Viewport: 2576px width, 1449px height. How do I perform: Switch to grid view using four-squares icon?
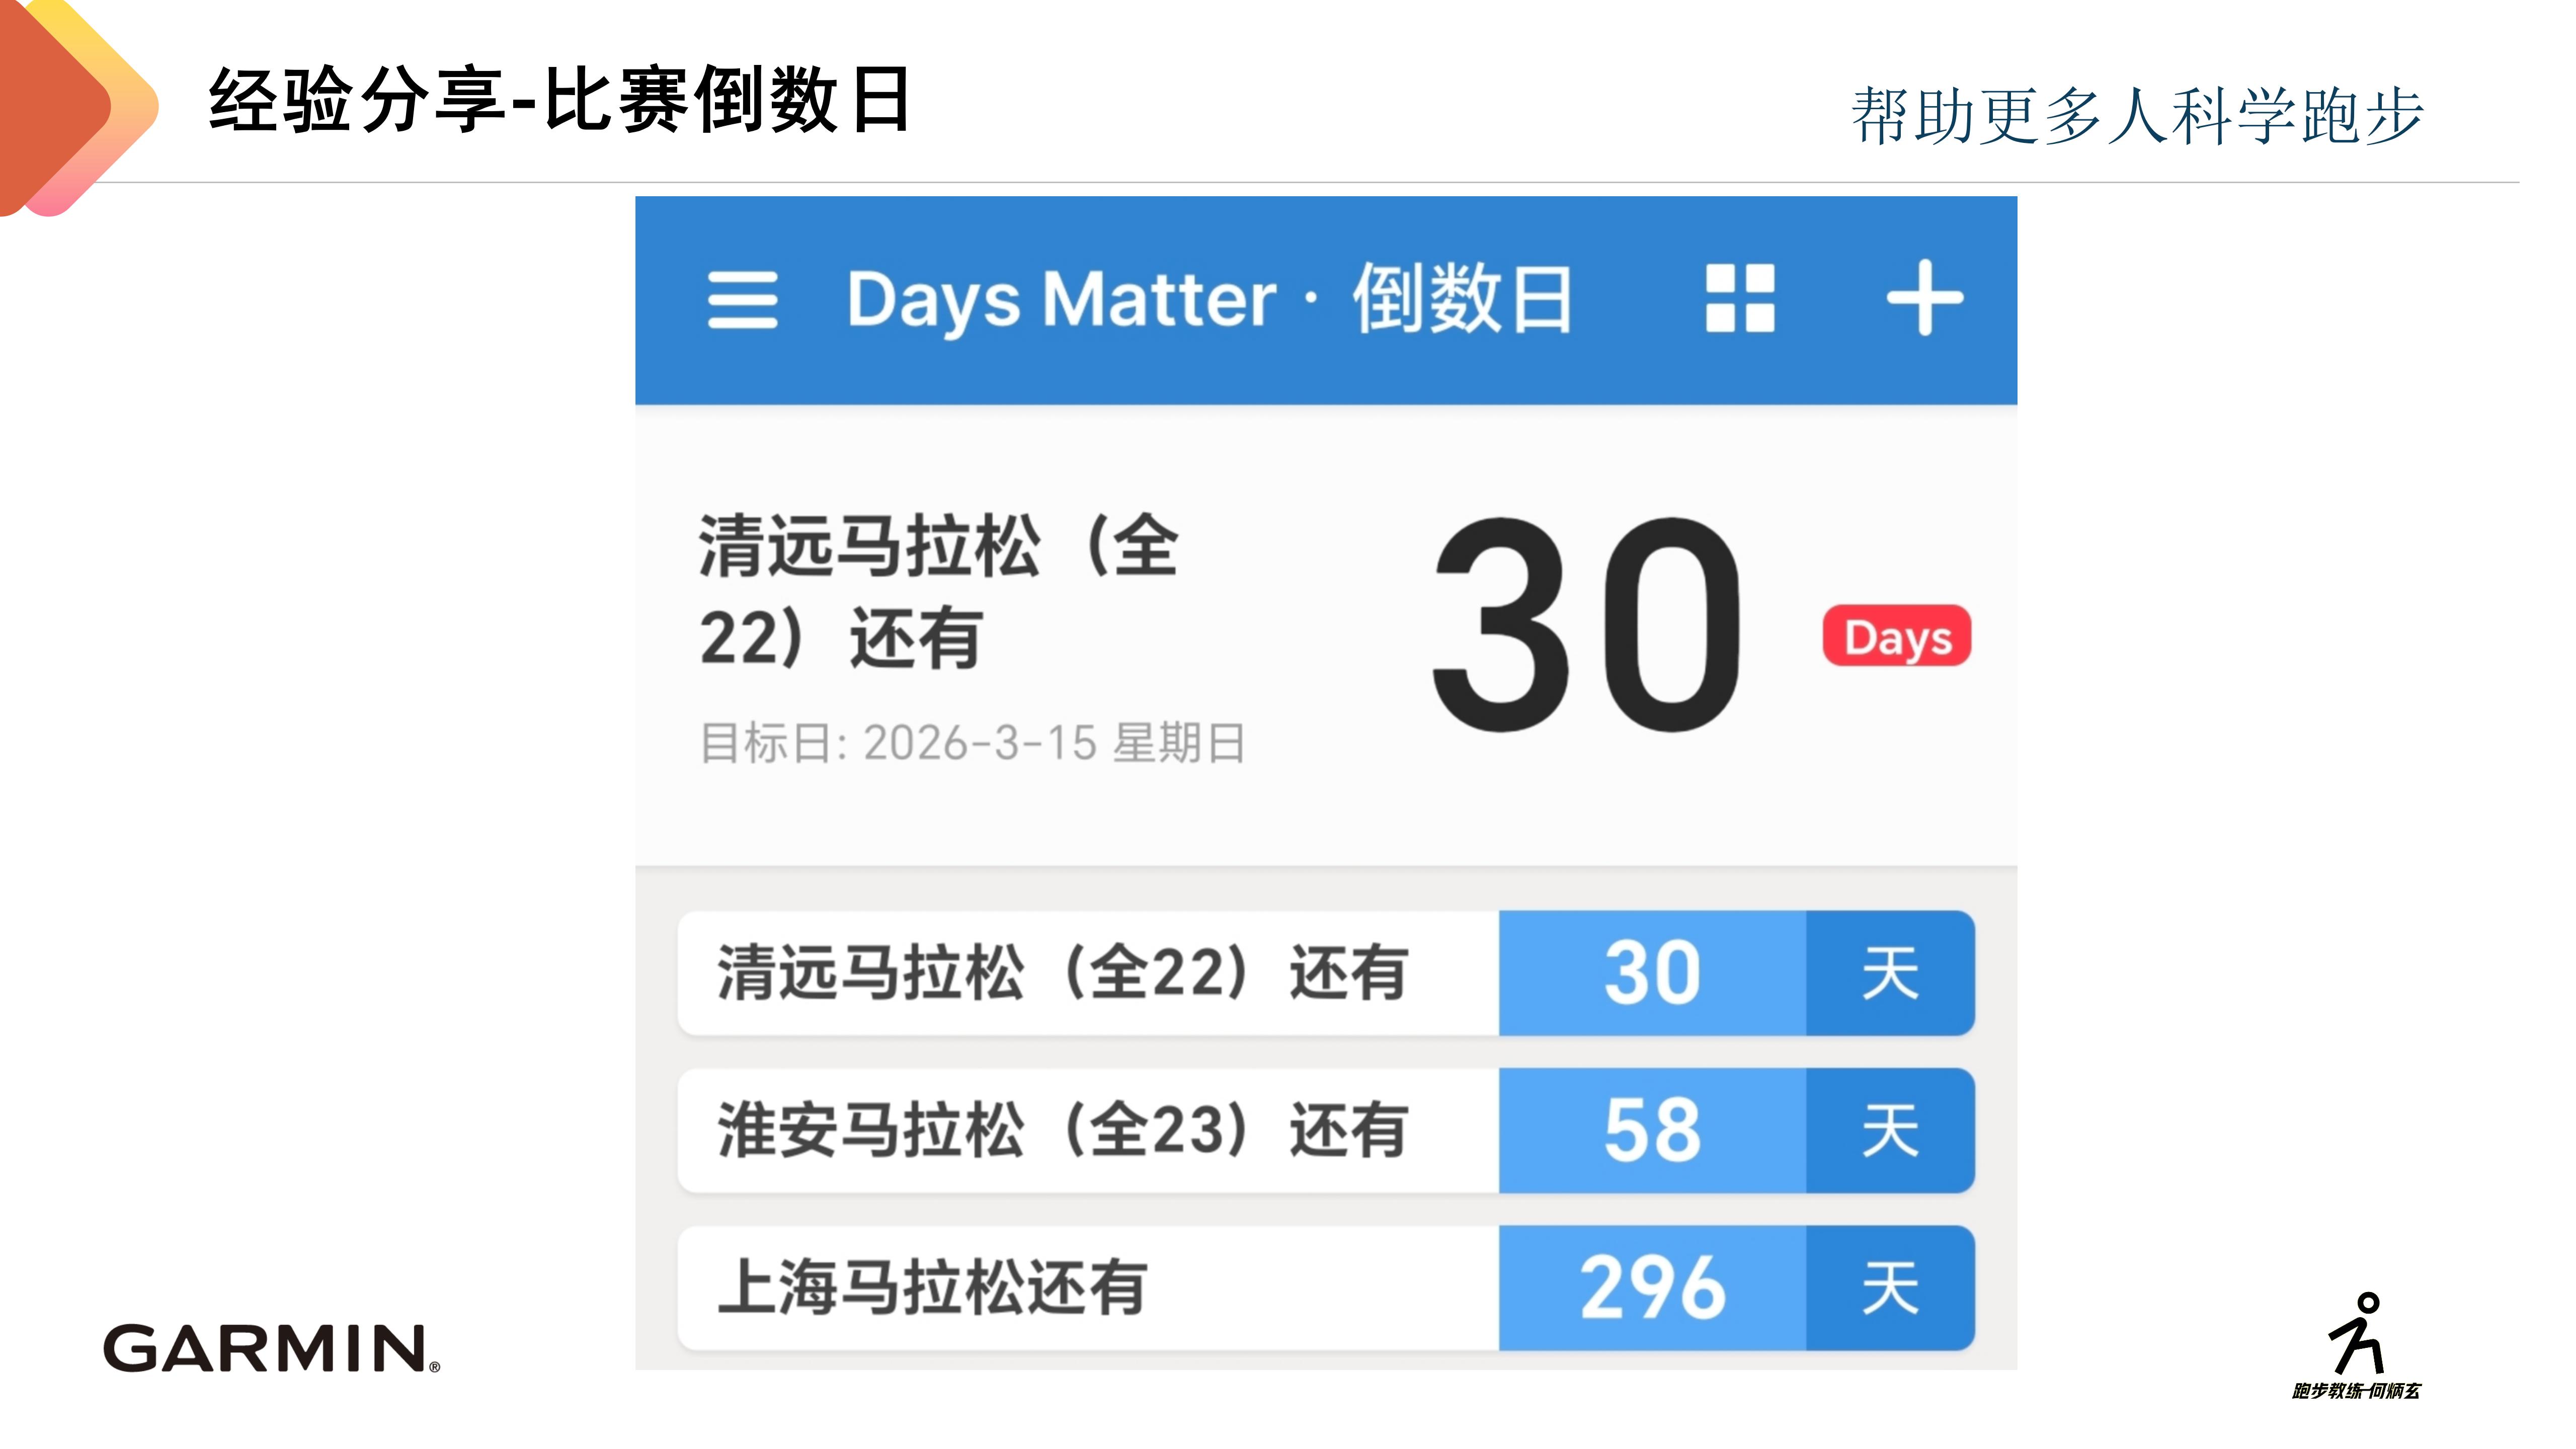point(1739,298)
